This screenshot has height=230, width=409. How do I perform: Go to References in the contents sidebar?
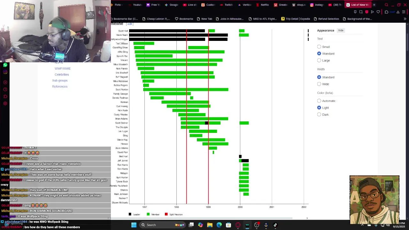coord(60,86)
